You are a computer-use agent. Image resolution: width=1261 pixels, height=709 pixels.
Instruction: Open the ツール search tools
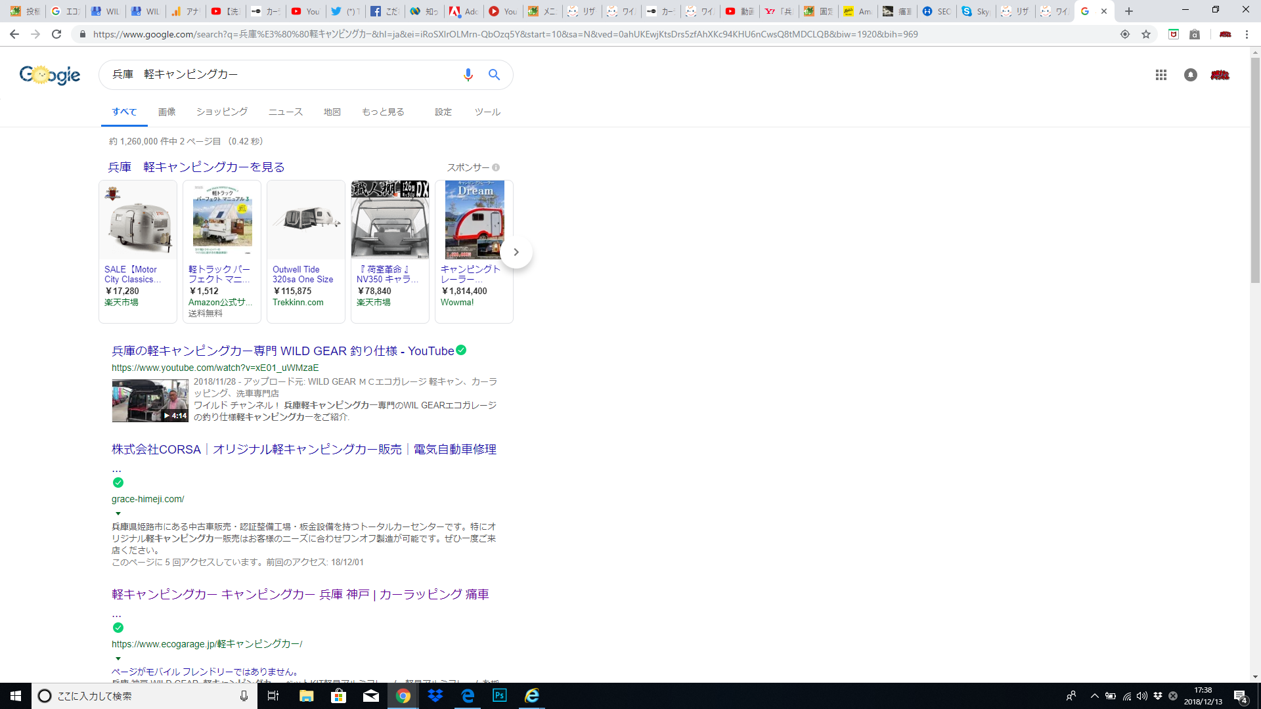[487, 112]
